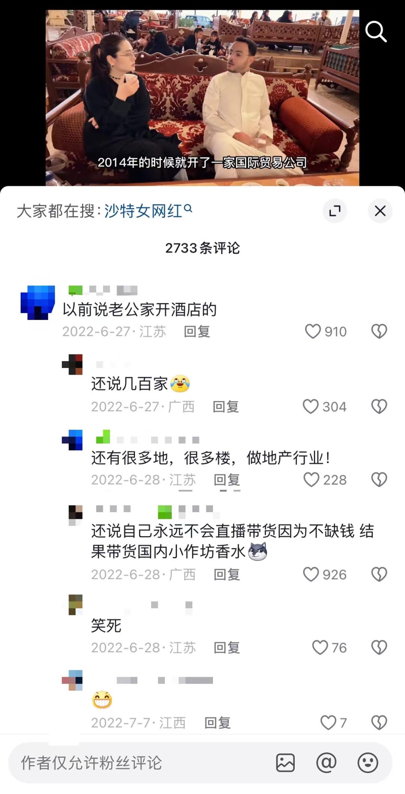This screenshot has width=405, height=794.
Task: Like the comment with 910 likes
Action: point(313,331)
